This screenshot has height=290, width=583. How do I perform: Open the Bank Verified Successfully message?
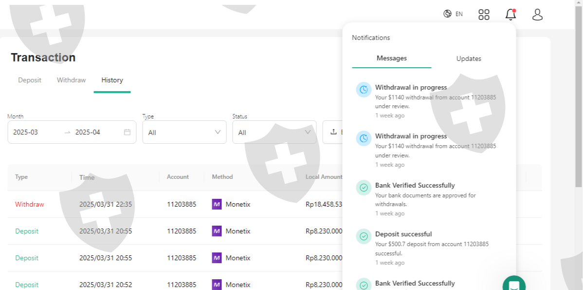tap(415, 185)
